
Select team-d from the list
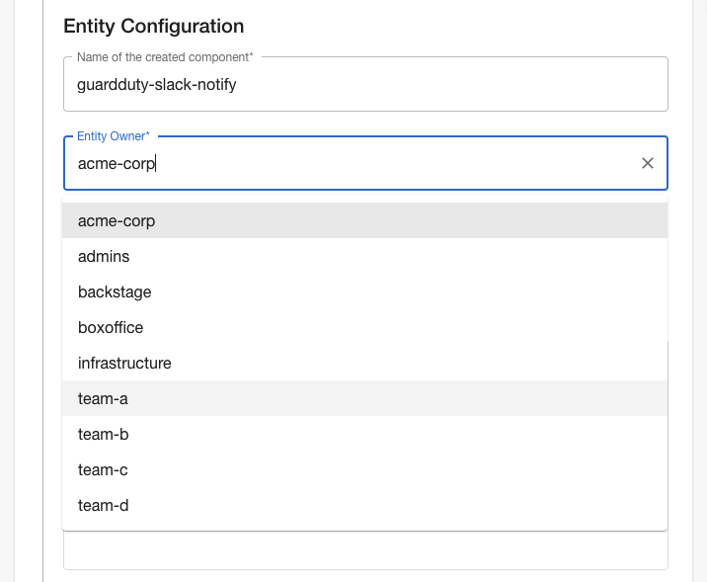[103, 506]
